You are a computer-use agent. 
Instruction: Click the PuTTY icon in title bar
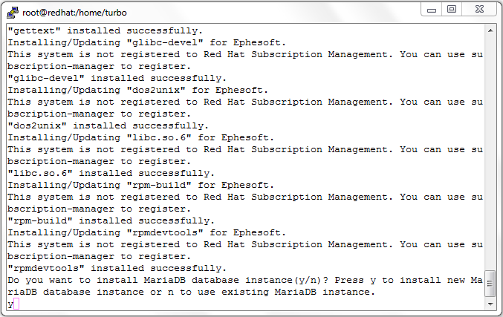pyautogui.click(x=13, y=13)
